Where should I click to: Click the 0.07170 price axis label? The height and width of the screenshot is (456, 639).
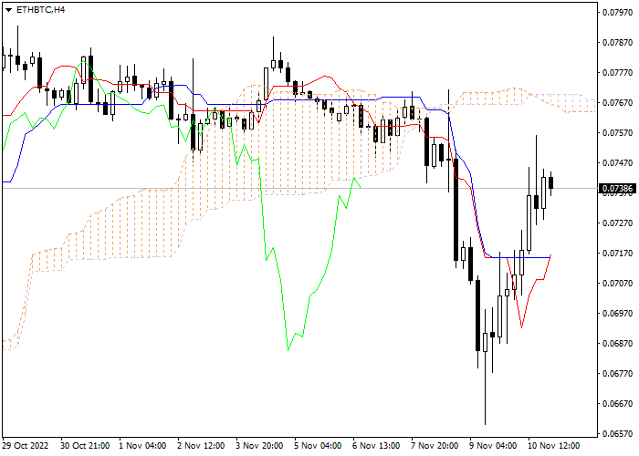click(x=617, y=254)
